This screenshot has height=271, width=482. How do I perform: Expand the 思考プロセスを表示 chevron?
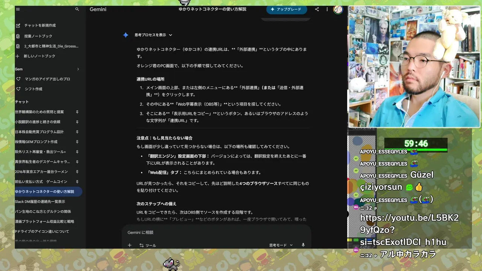pos(171,35)
